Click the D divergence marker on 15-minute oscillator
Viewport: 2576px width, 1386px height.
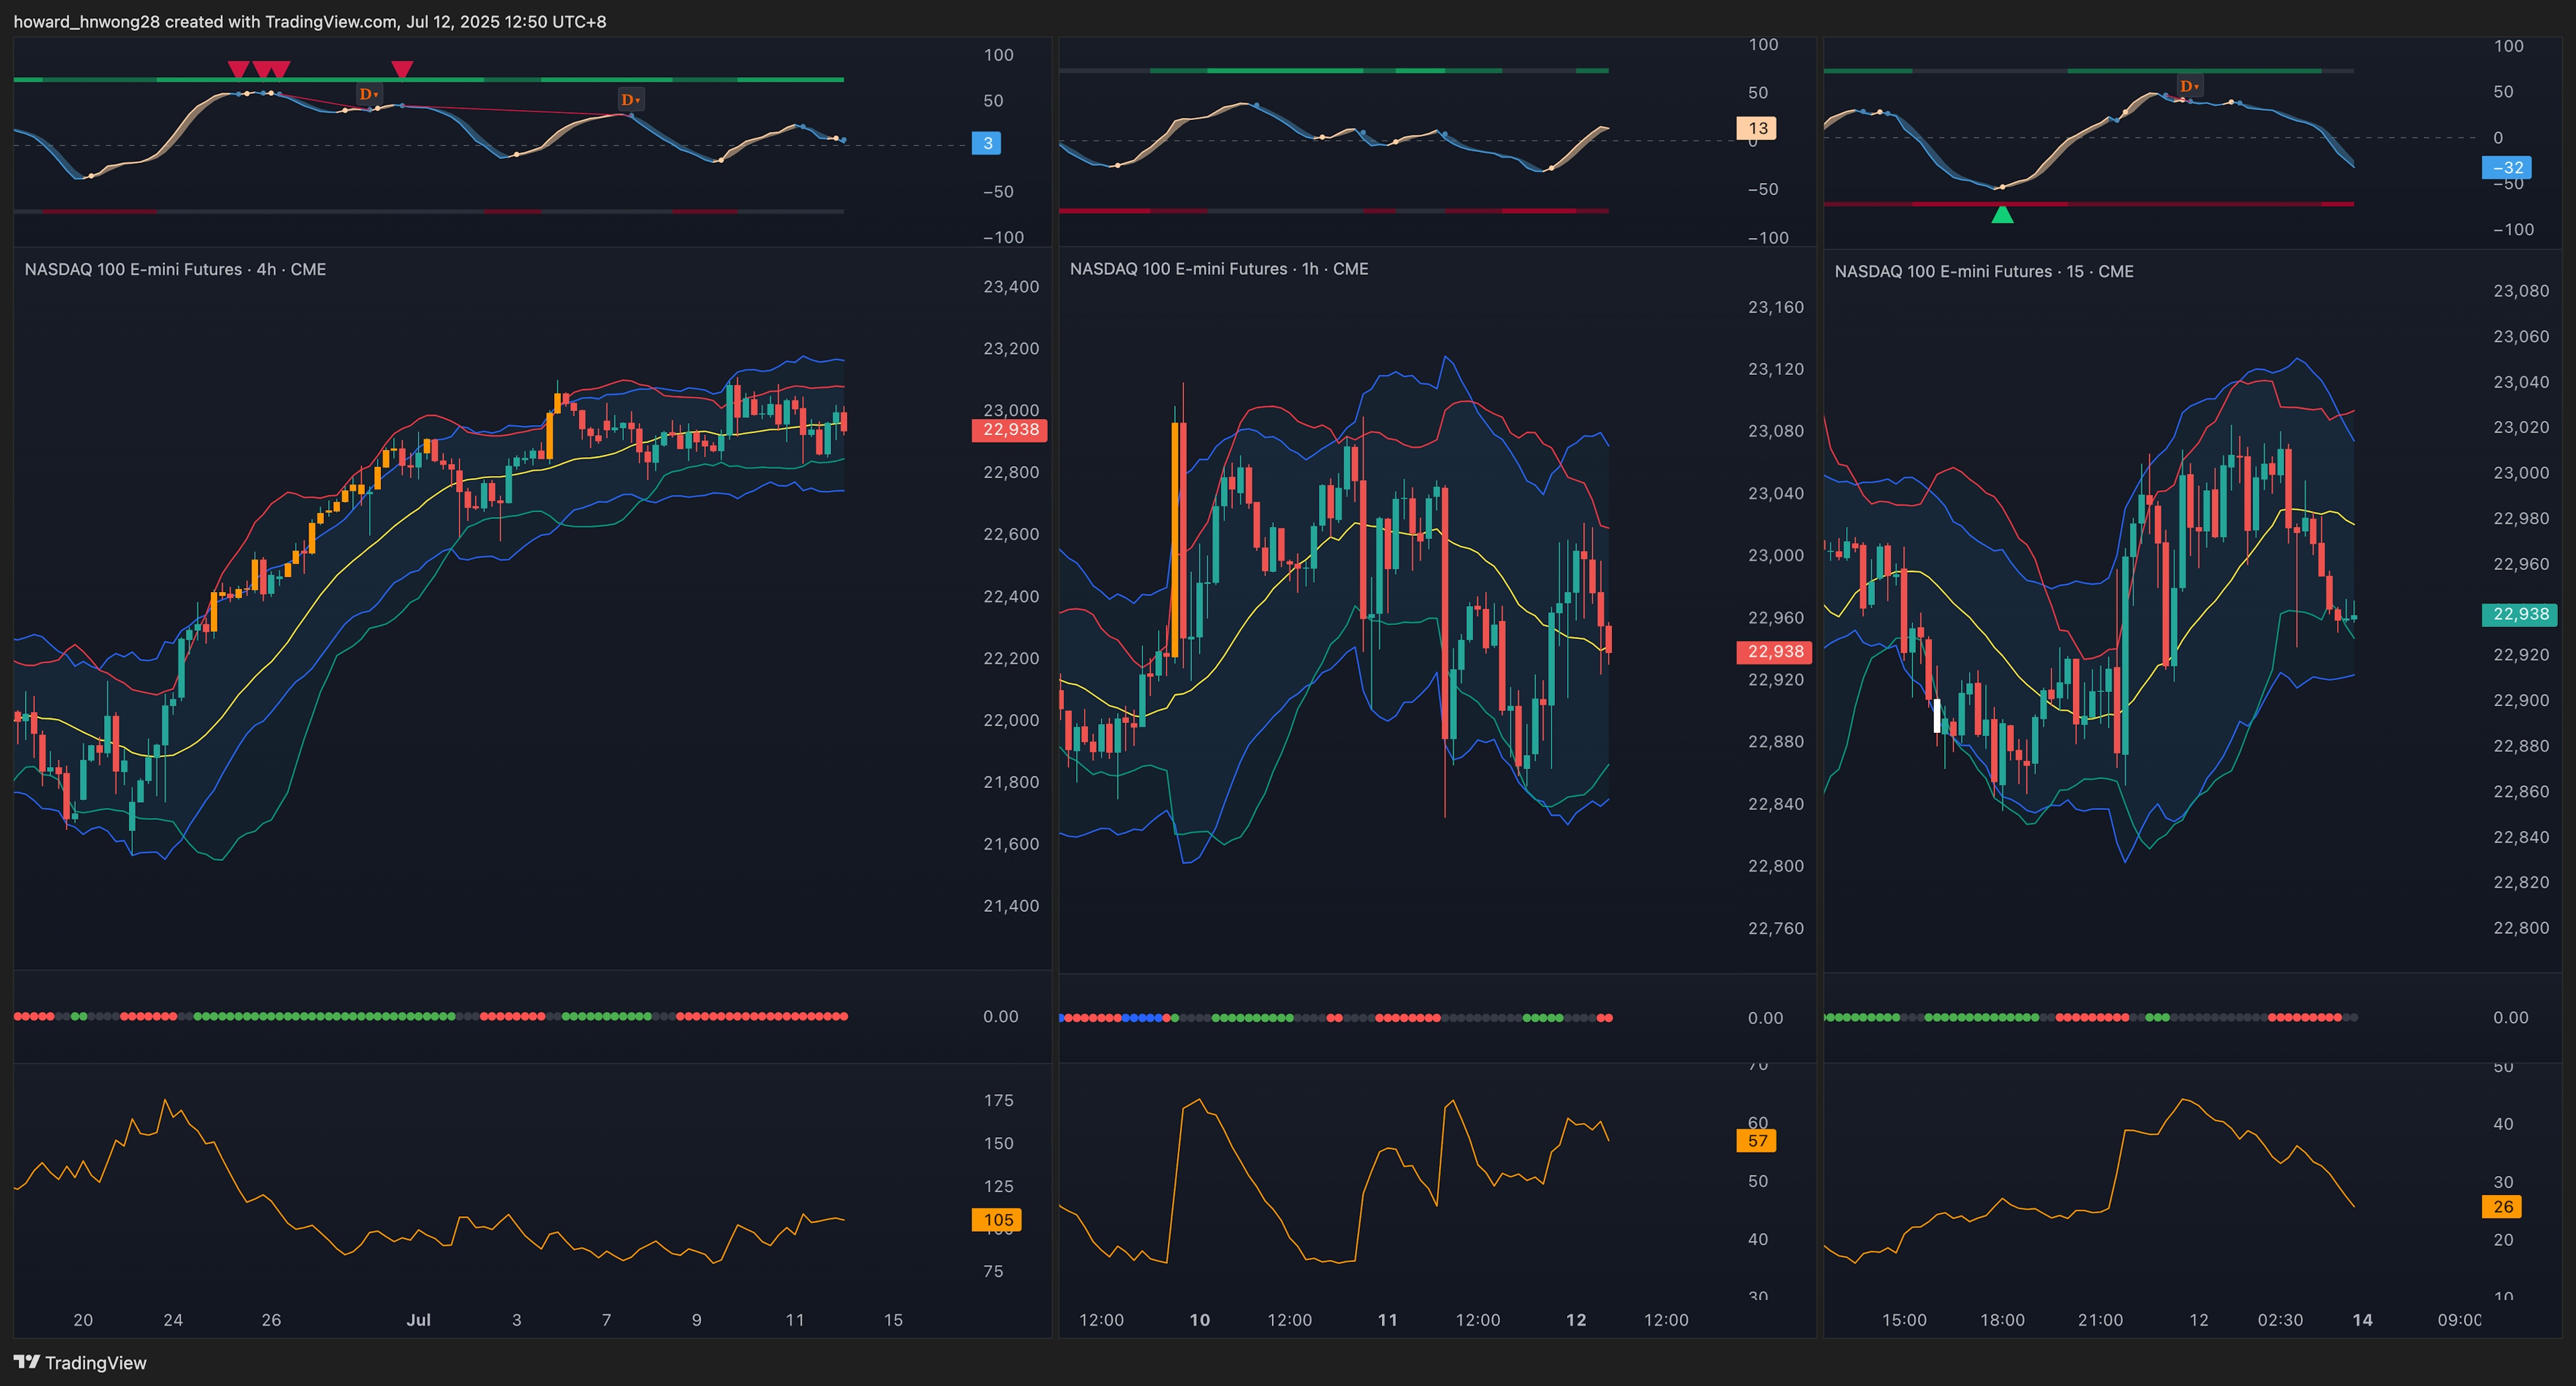(x=2189, y=86)
